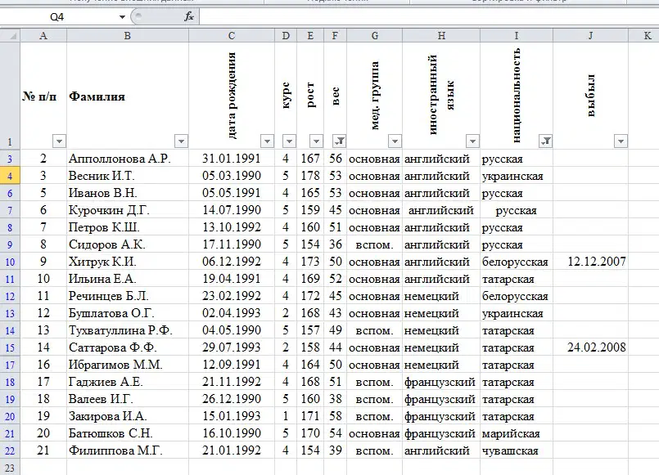Select column A header
This screenshot has width=659, height=475.
pos(43,36)
